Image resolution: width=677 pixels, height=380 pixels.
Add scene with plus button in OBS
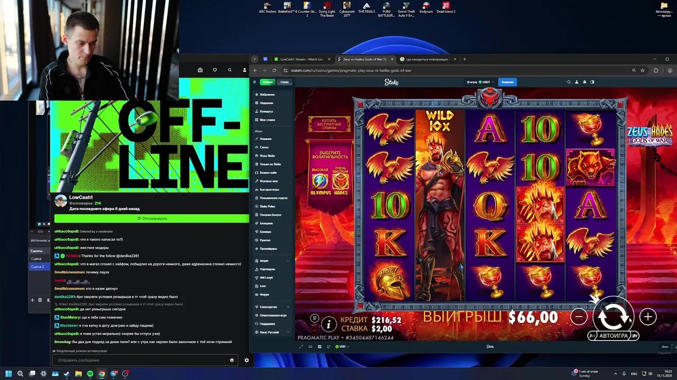[x=32, y=300]
